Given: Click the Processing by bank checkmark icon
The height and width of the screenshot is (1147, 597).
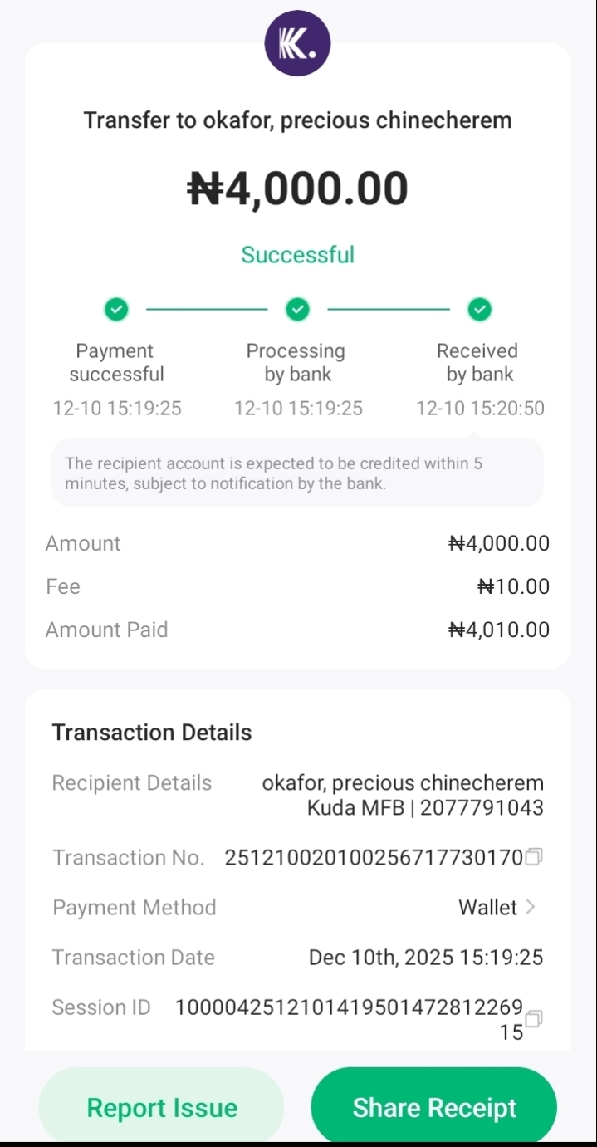Looking at the screenshot, I should [x=297, y=310].
